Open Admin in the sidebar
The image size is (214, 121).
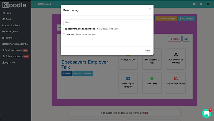click(x=7, y=19)
